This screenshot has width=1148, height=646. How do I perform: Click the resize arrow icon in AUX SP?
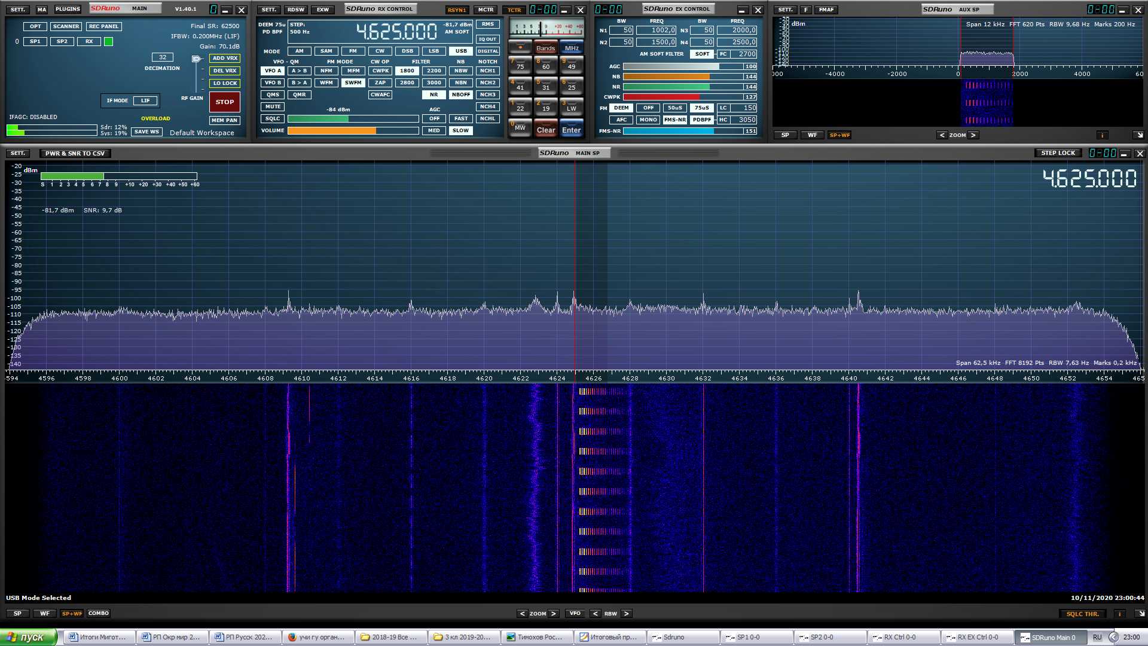tap(1140, 135)
